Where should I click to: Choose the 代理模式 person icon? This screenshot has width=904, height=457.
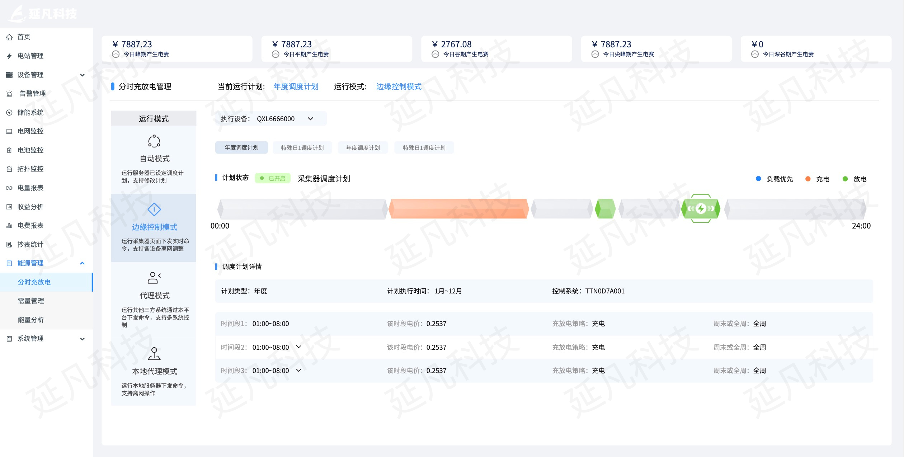[x=154, y=278]
